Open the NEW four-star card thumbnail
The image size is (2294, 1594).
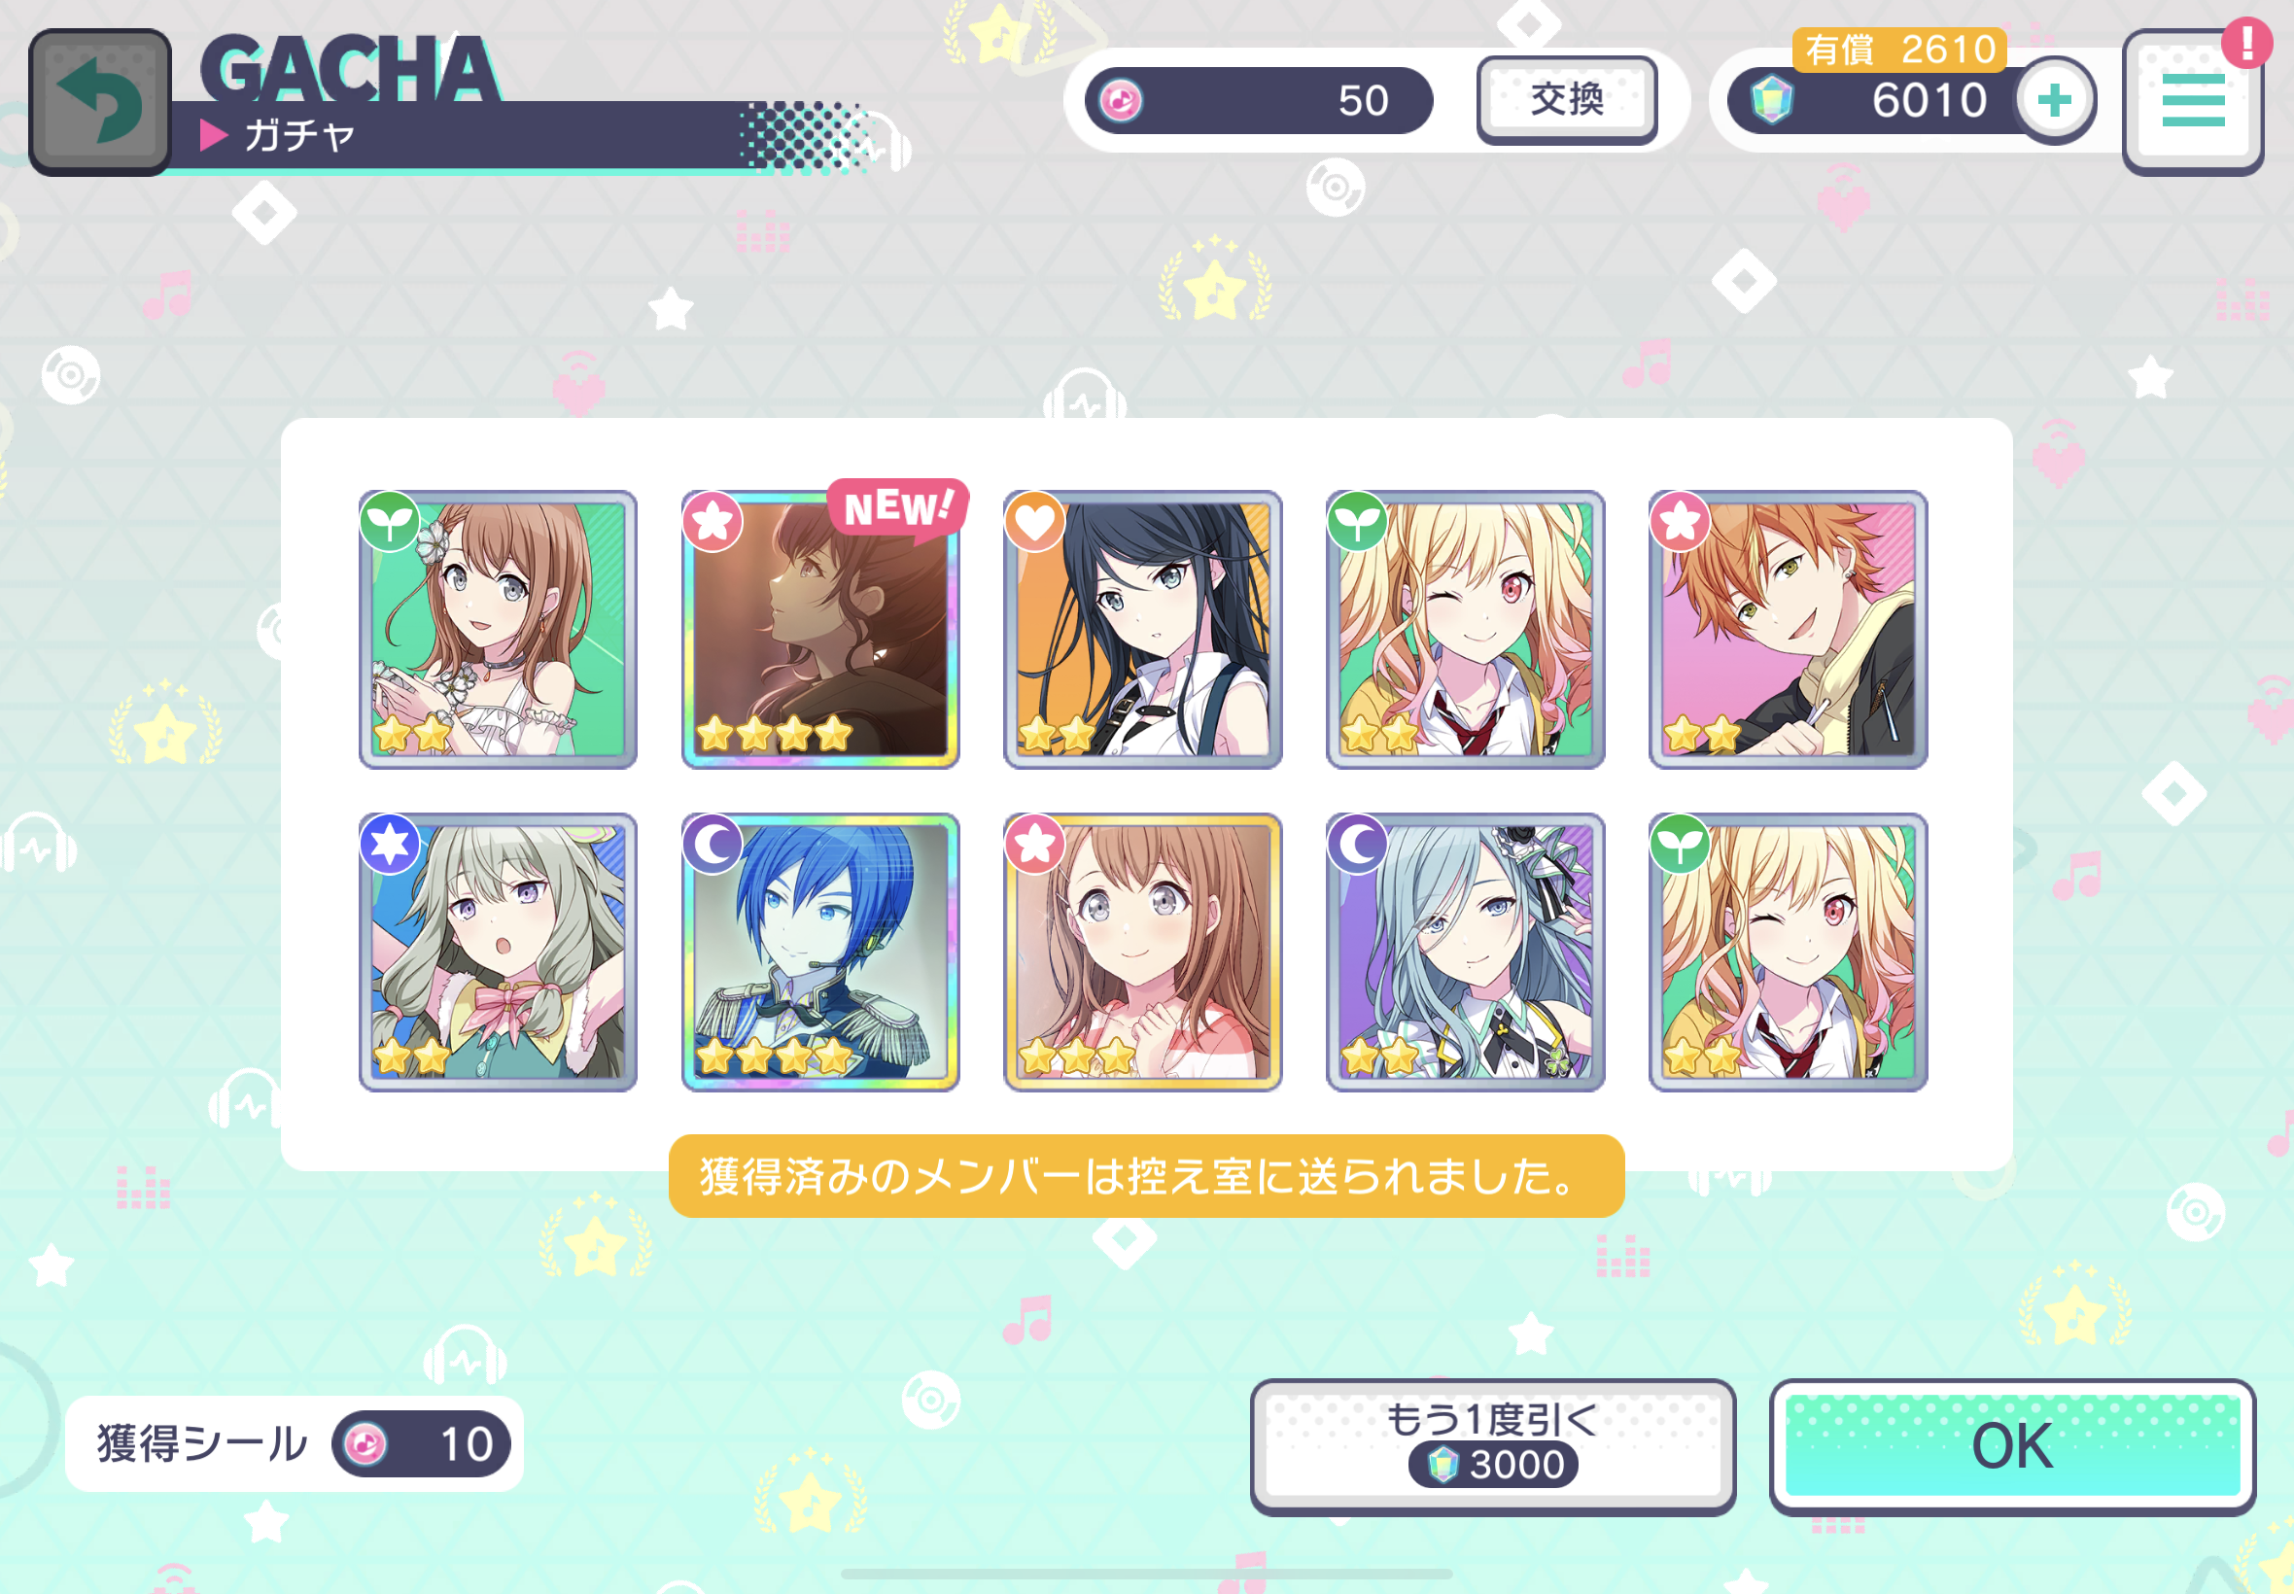coord(820,629)
